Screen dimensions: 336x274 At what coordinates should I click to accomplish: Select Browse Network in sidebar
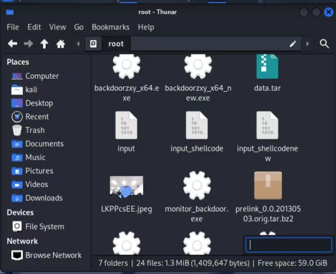tap(46, 255)
